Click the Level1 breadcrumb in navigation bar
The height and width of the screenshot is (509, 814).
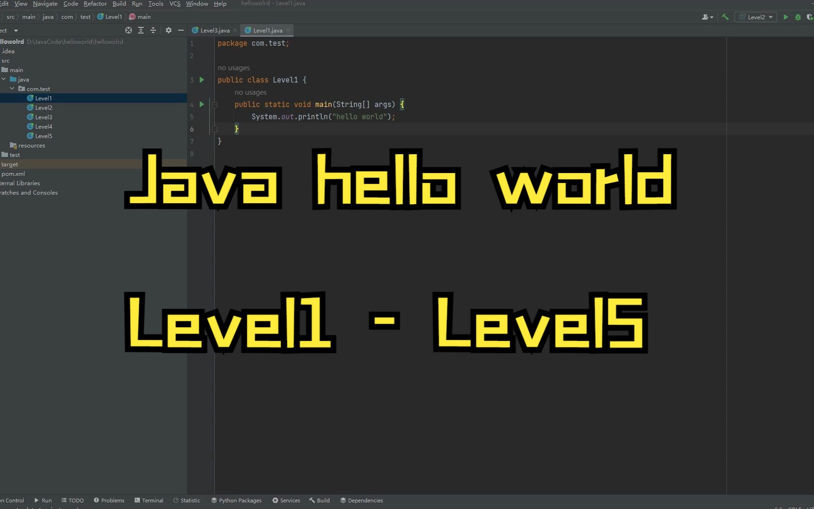[x=110, y=17]
